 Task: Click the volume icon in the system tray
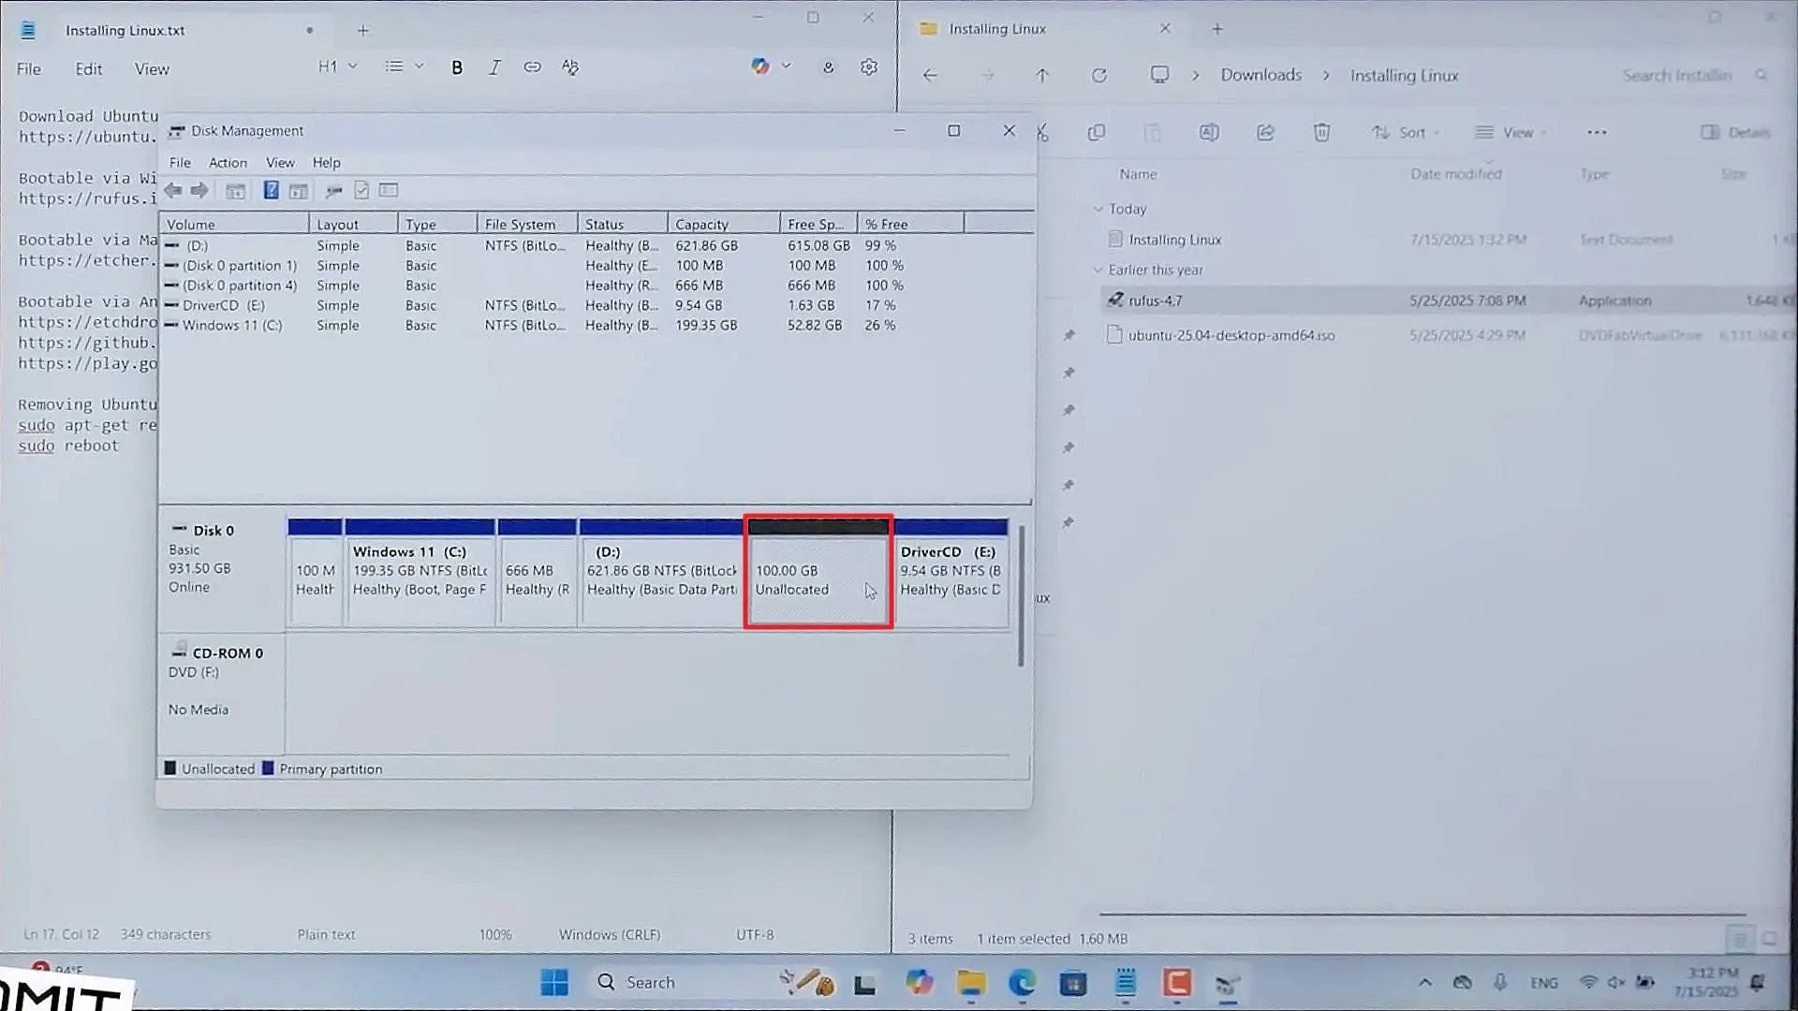click(1615, 983)
